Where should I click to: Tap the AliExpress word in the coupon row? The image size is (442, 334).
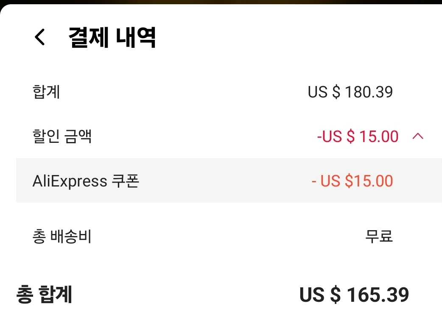[x=70, y=181]
